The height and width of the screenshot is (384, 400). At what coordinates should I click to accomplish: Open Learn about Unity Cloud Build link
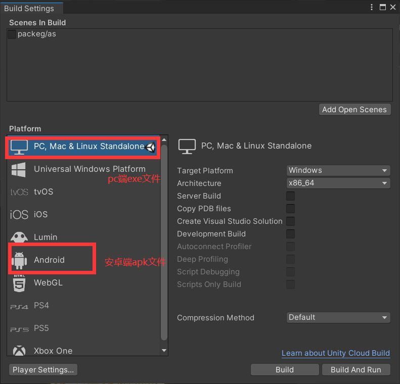[336, 353]
